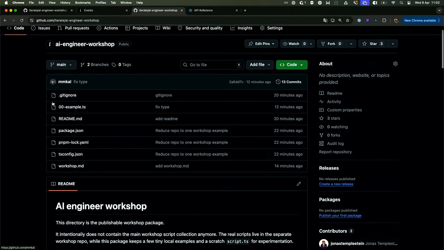
Task: Click the 'add workshop.md' commit message
Action: (172, 166)
